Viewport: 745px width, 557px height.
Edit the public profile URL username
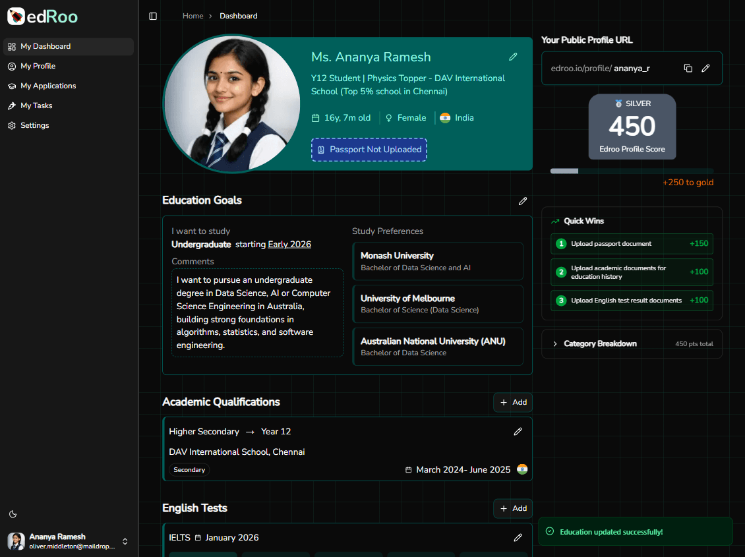coord(706,68)
